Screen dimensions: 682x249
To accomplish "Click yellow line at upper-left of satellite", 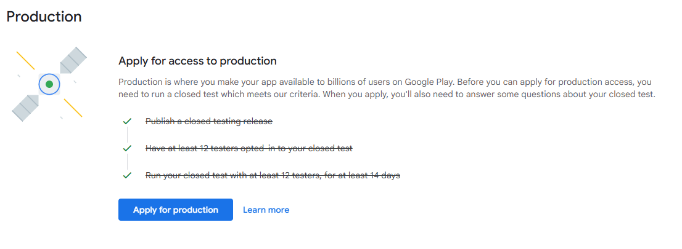I will pos(25,60).
